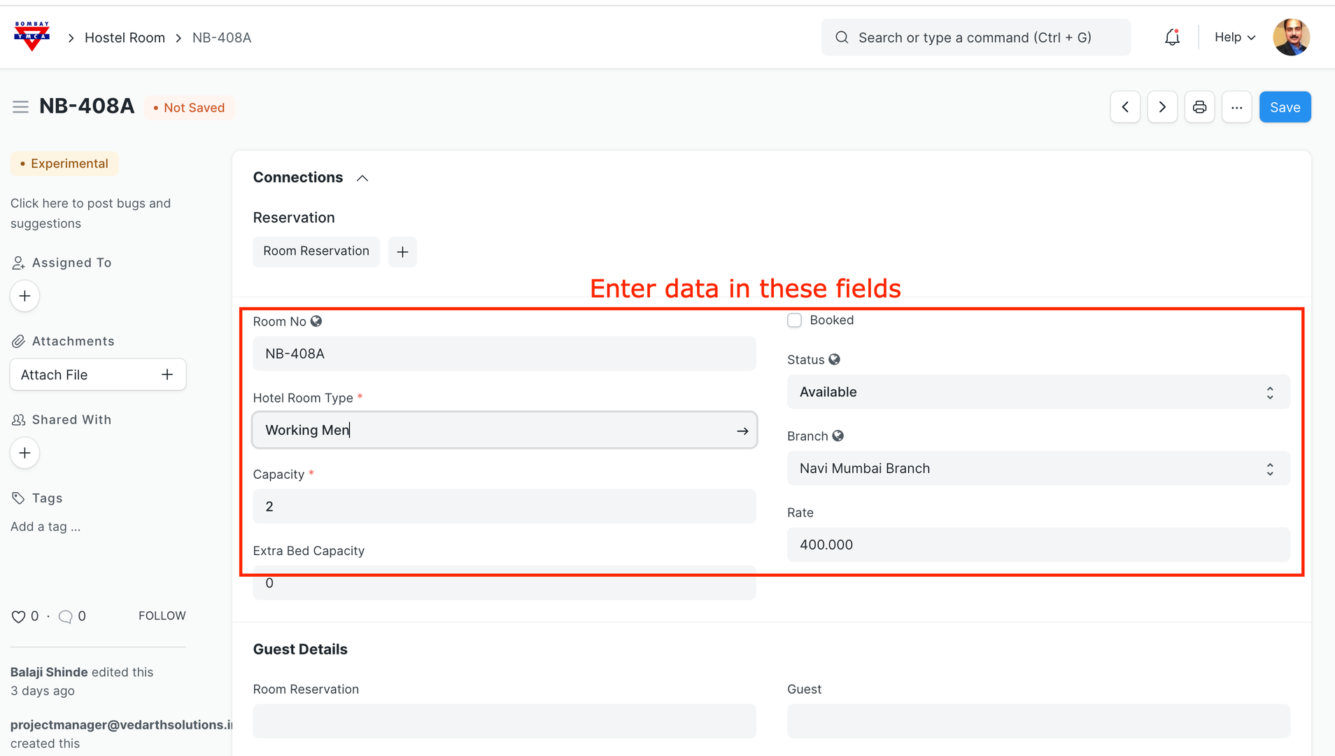
Task: Open the three-dots more options menu
Action: coord(1236,107)
